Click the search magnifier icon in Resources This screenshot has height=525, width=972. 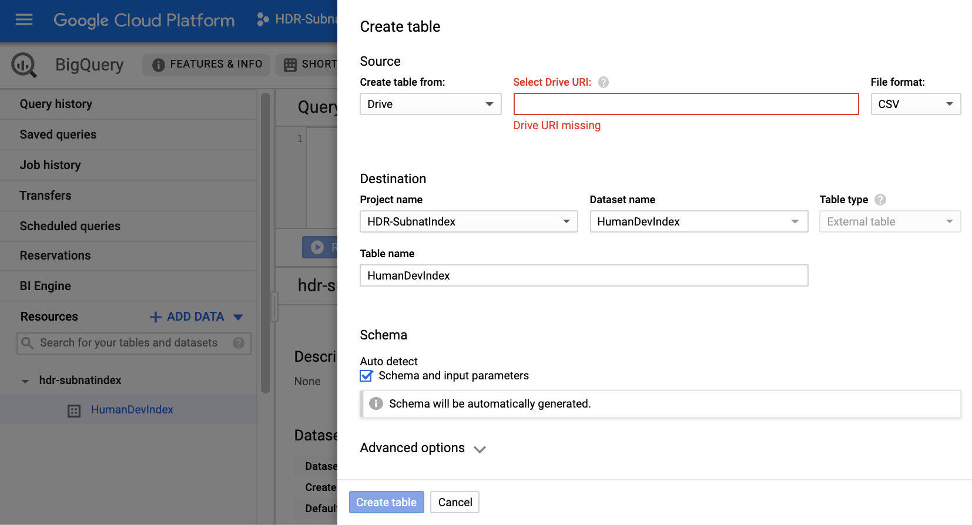(27, 342)
